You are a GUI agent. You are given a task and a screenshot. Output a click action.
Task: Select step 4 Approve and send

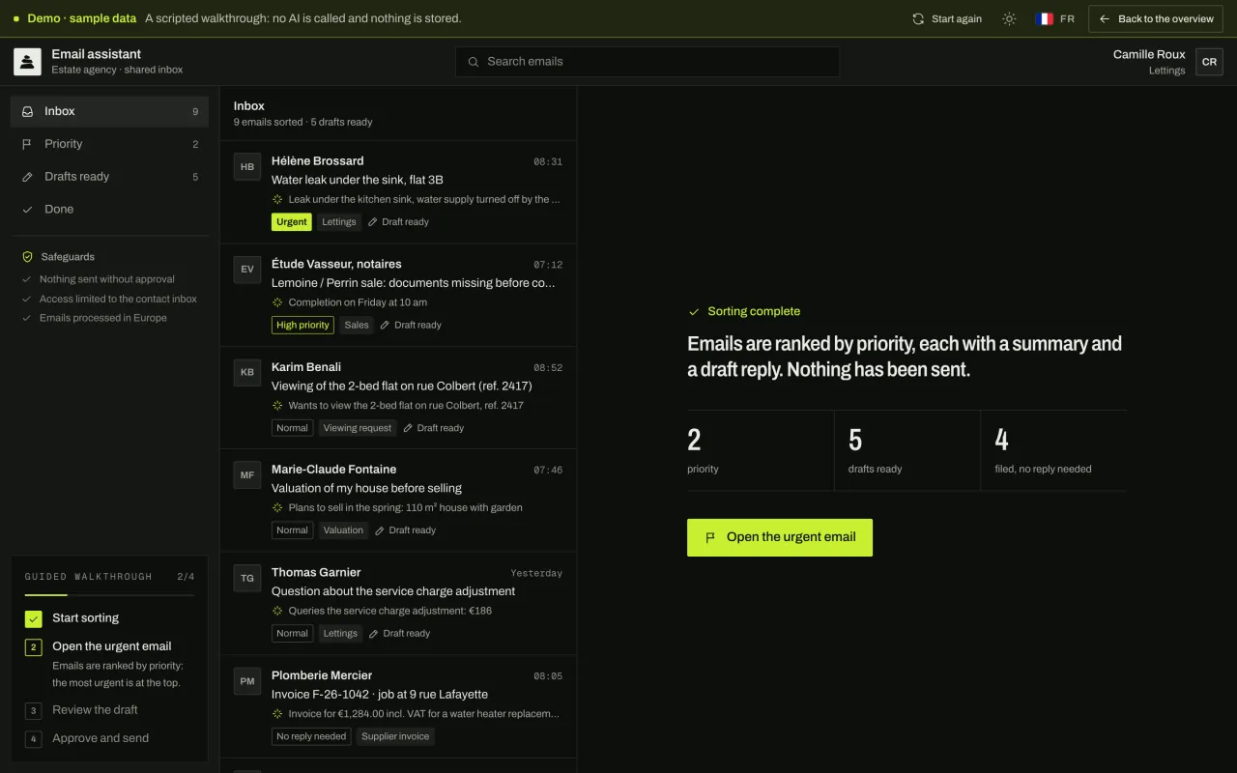click(x=101, y=738)
